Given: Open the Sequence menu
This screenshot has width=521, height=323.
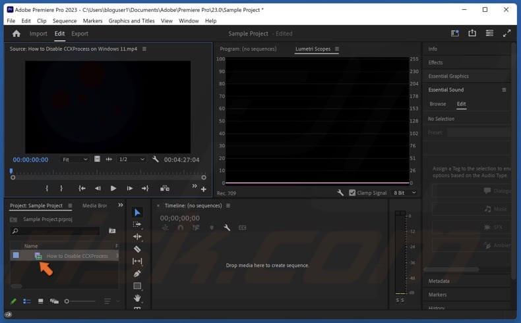Looking at the screenshot, I should tap(65, 20).
